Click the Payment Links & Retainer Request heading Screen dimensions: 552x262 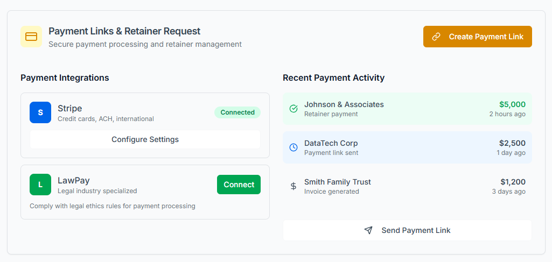click(x=124, y=31)
